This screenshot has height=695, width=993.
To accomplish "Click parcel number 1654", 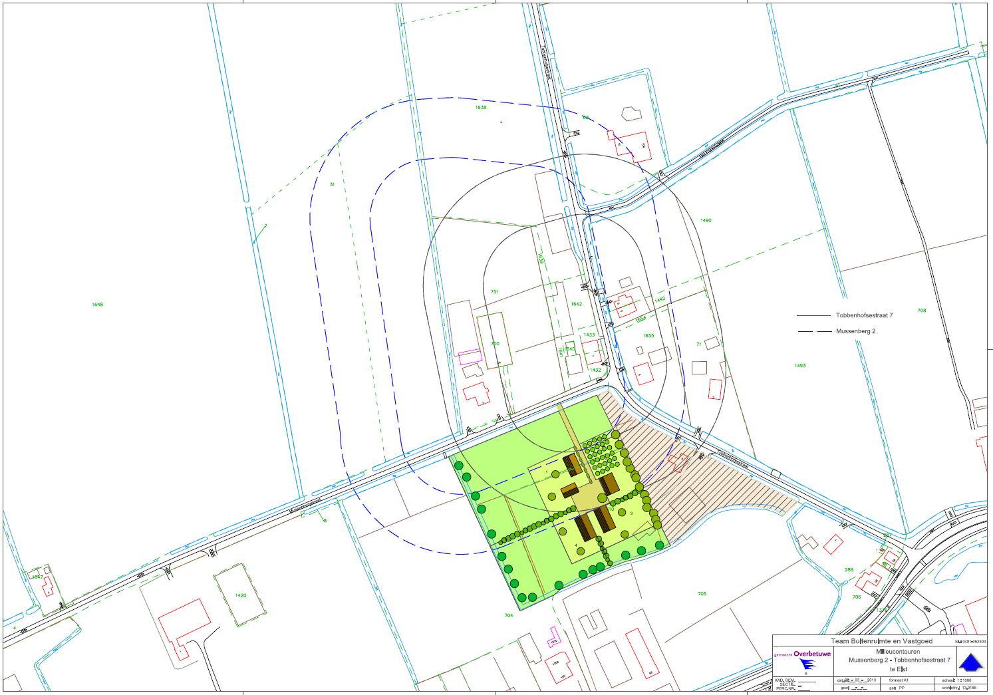I will coord(640,319).
